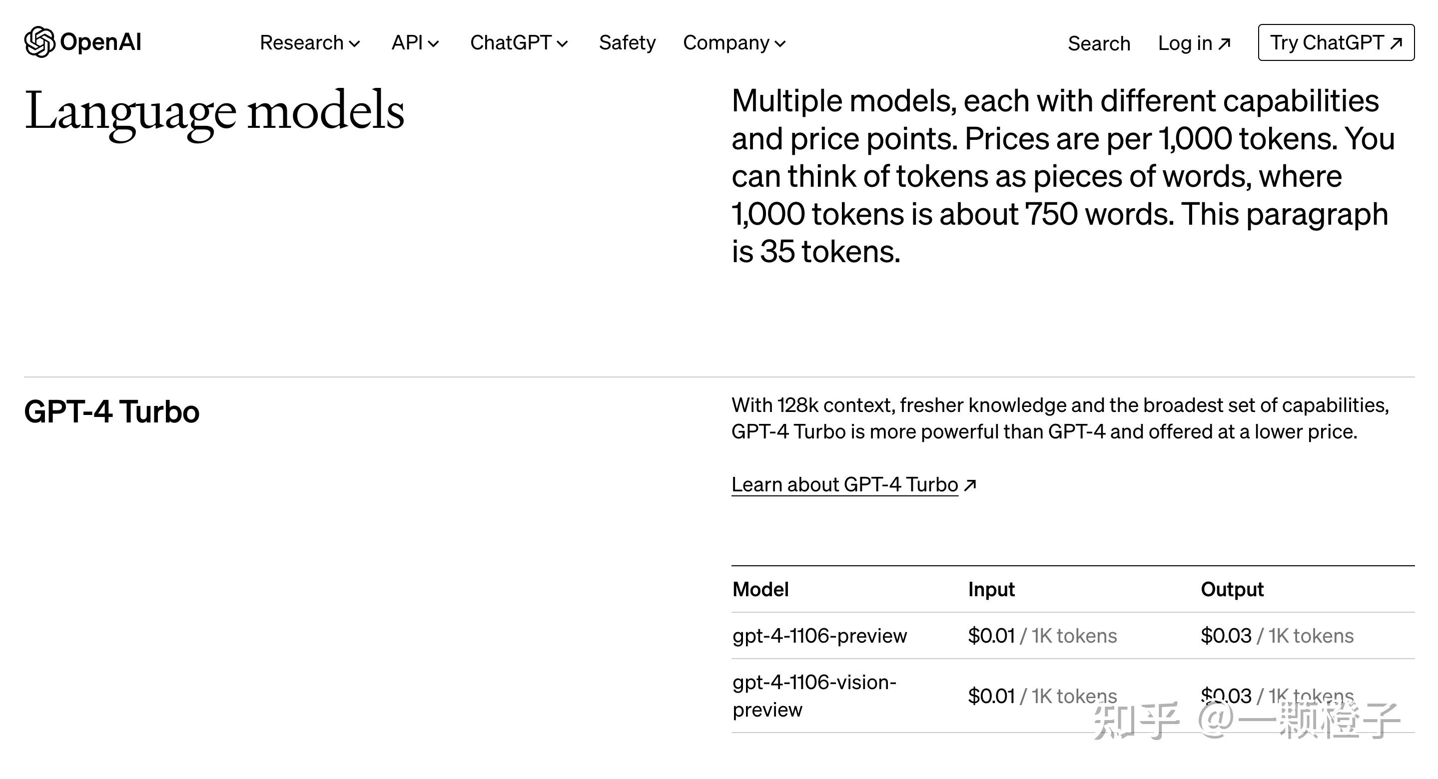The image size is (1438, 779).
Task: Click the Log in link
Action: (x=1185, y=43)
